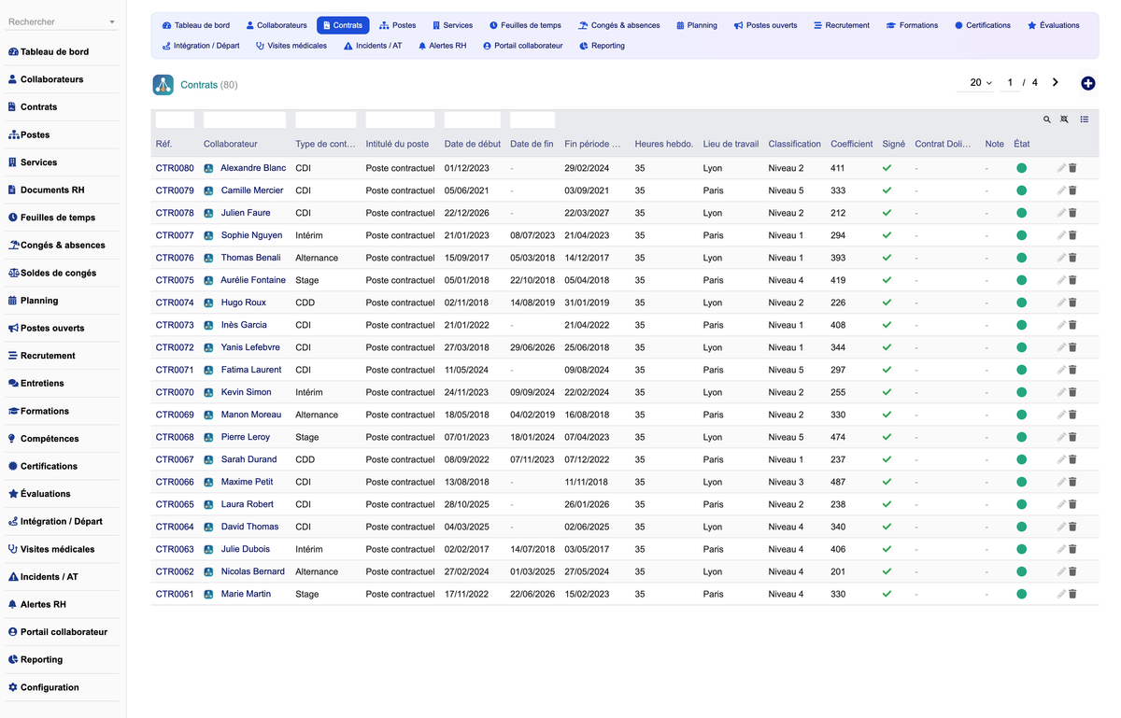Switch to Tableau de bord top tab
This screenshot has height=718, width=1121.
(x=195, y=25)
